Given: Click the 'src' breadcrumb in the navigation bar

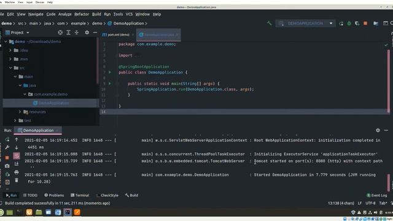Looking at the screenshot, I should pyautogui.click(x=20, y=23).
